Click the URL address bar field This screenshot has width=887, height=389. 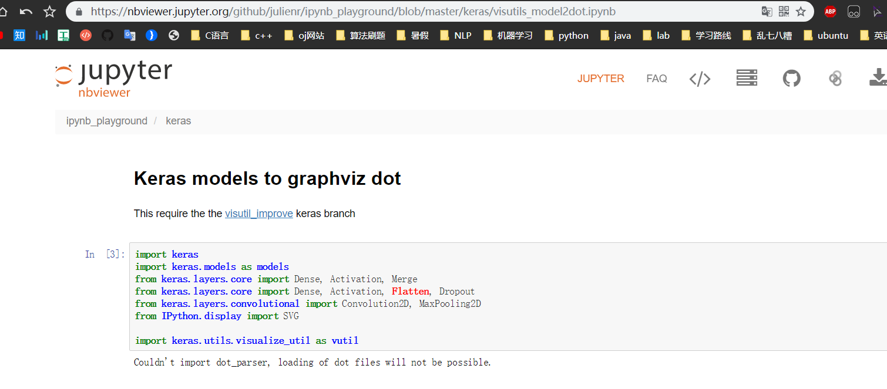[411, 11]
